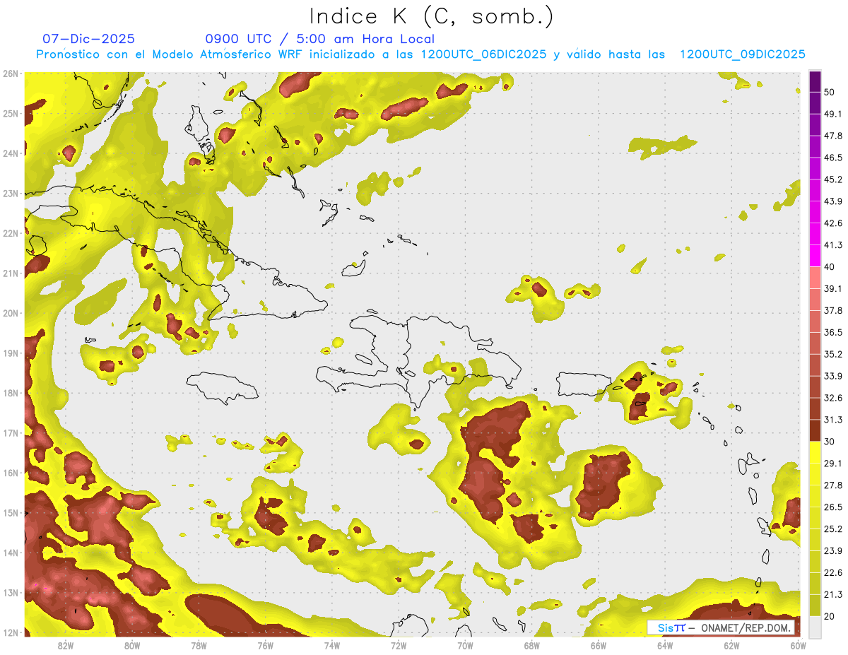Click the '64W' longitude label
The width and height of the screenshot is (848, 655).
[665, 645]
